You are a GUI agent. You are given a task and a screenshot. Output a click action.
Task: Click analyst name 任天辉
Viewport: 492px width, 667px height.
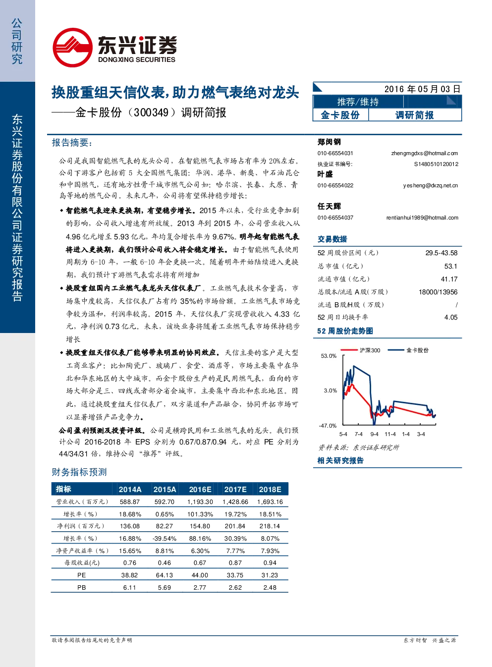pyautogui.click(x=329, y=206)
